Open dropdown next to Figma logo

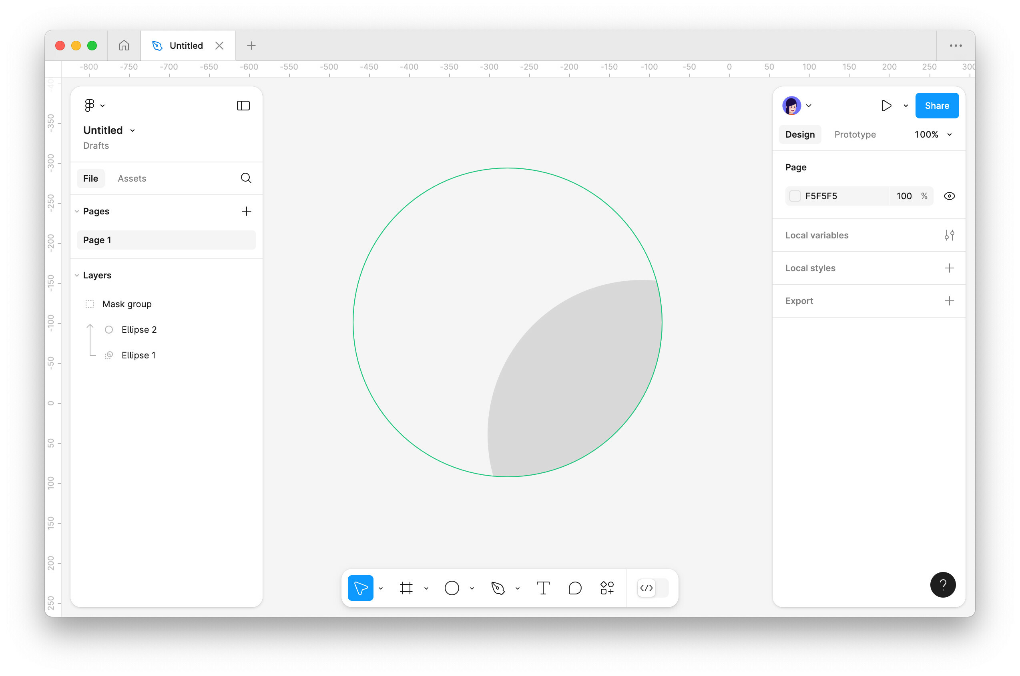click(103, 106)
